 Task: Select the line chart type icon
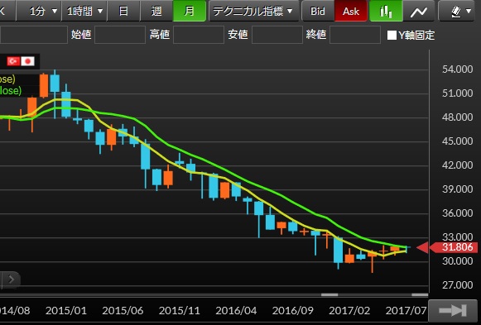point(419,11)
